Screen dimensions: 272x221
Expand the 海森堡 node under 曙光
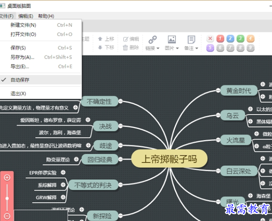(250, 196)
